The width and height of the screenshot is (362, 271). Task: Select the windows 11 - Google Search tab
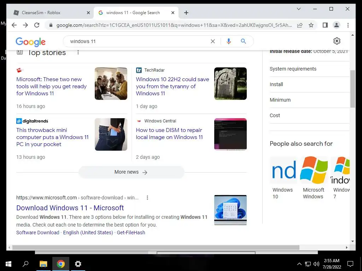(x=136, y=13)
